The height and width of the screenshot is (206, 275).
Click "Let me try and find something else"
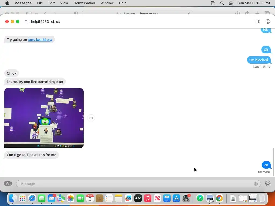[x=35, y=82]
